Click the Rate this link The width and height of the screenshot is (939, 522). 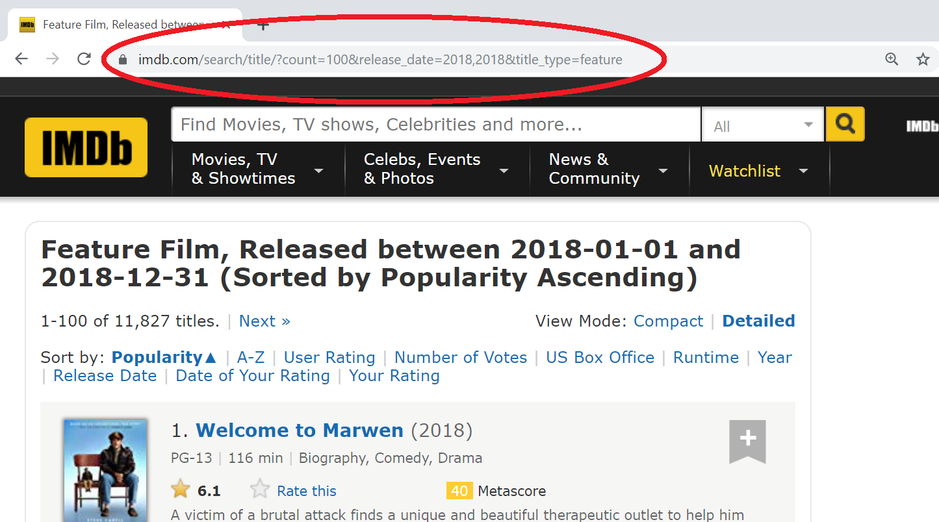(307, 491)
